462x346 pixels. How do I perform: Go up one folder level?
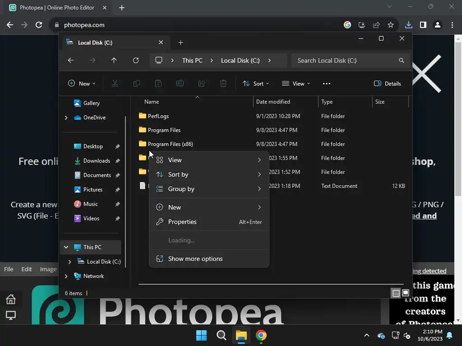(114, 60)
